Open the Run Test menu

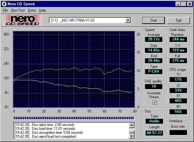[x=18, y=10]
